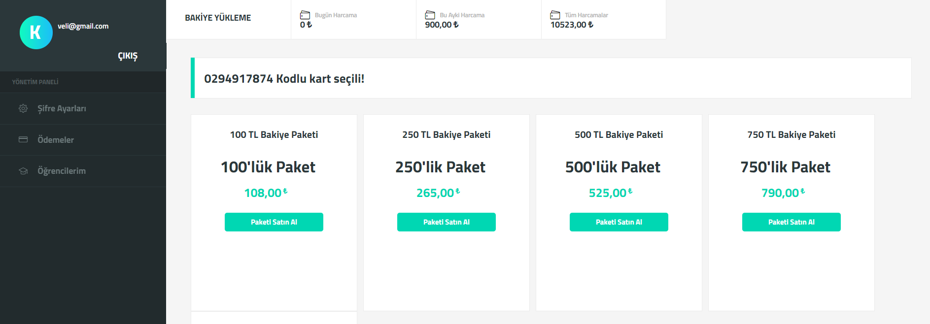
Task: Click the graduation cap icon beside Öğrencilerim
Action: click(23, 171)
